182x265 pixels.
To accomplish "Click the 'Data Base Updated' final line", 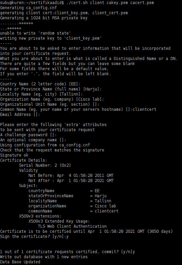I will pyautogui.click(x=20, y=262).
